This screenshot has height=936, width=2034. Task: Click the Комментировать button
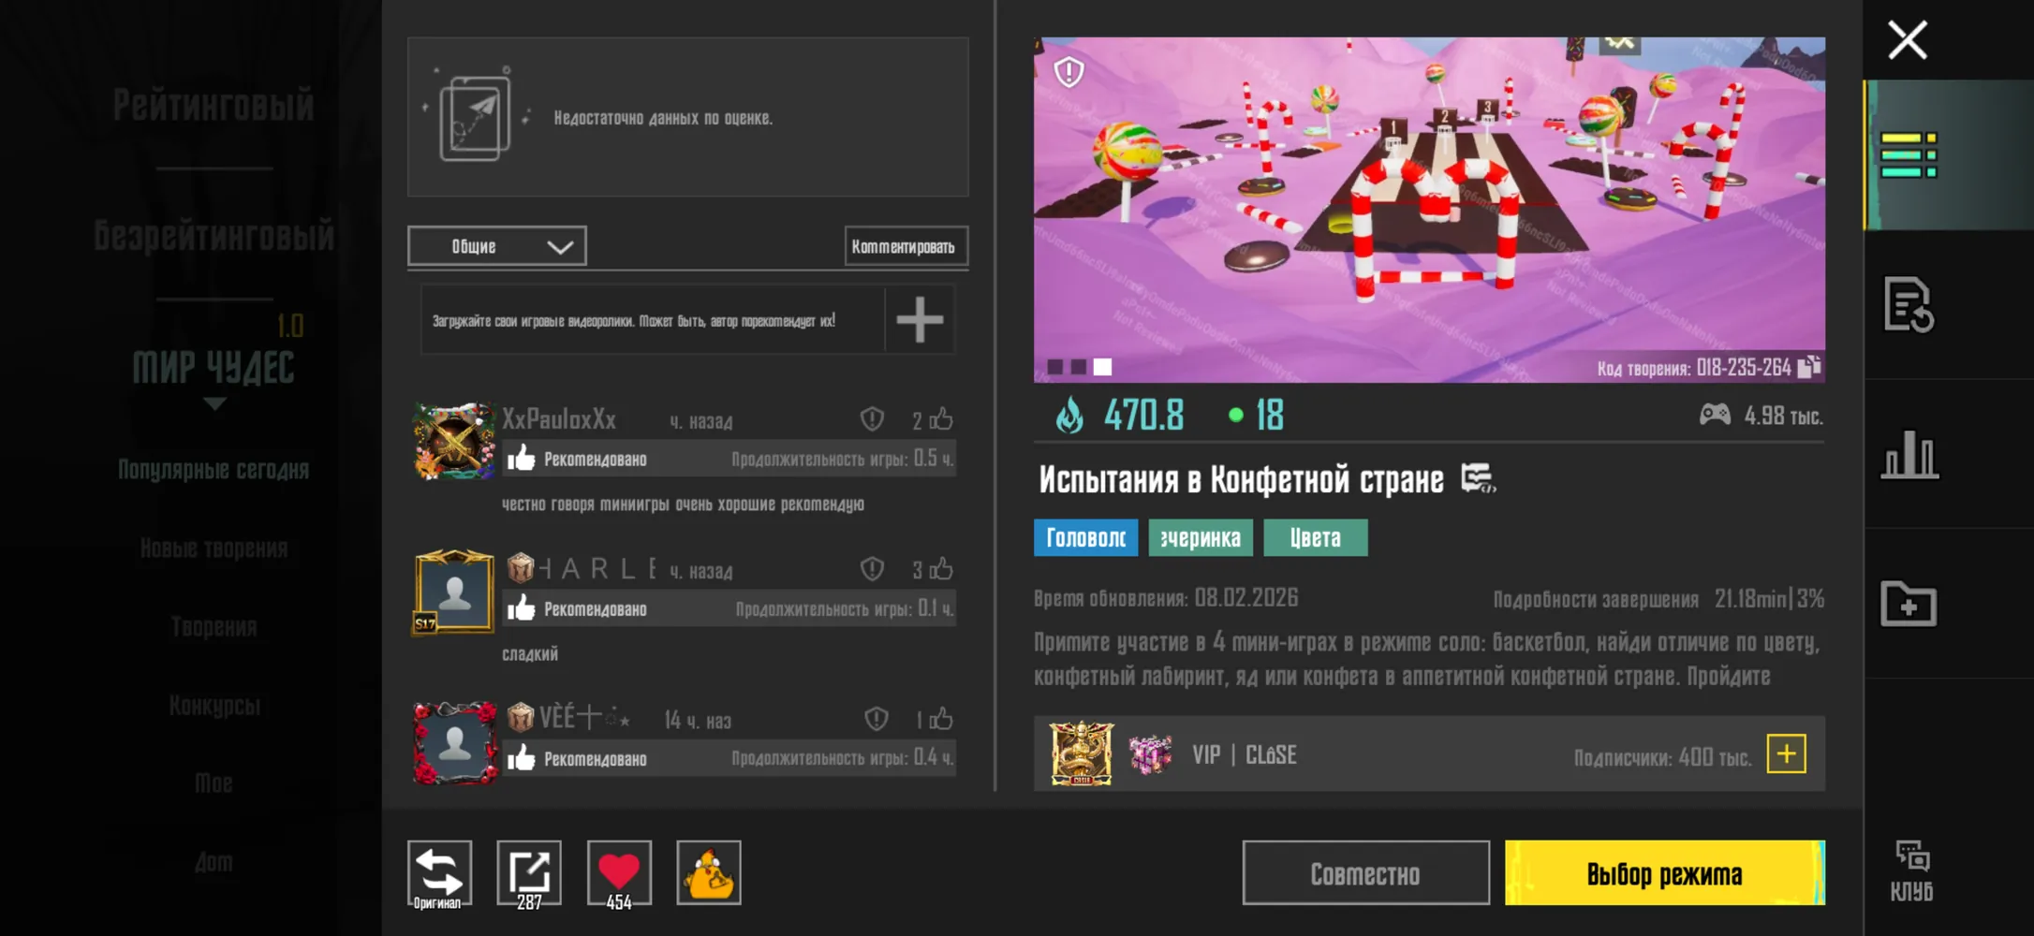point(906,246)
